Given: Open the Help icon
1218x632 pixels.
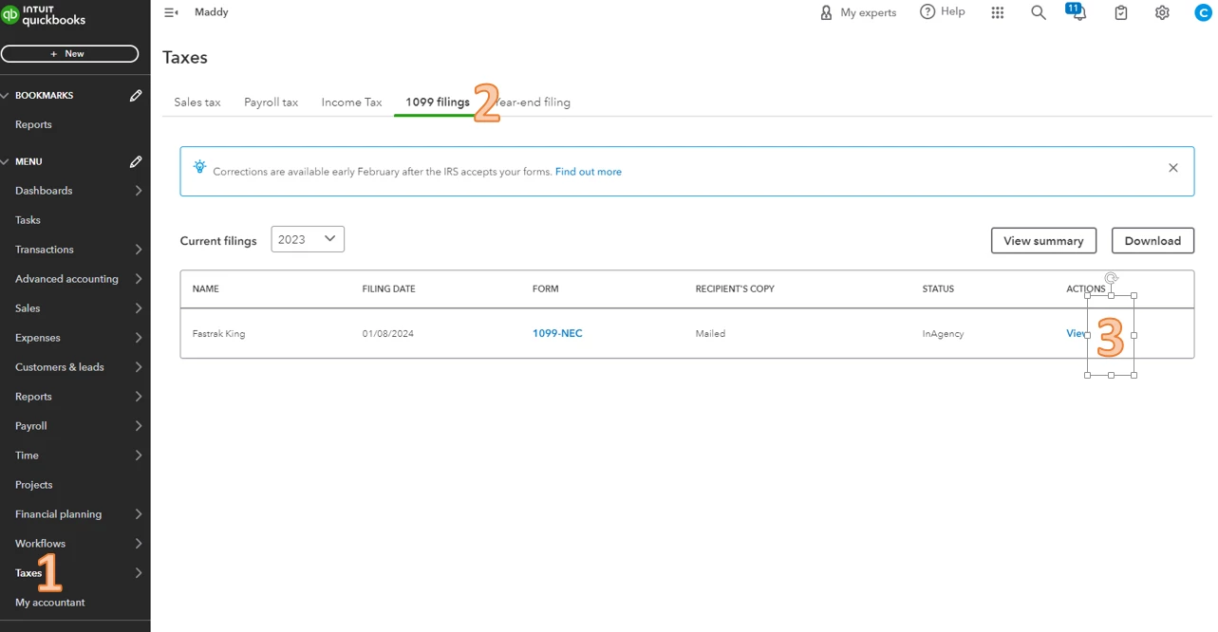Looking at the screenshot, I should (x=942, y=11).
